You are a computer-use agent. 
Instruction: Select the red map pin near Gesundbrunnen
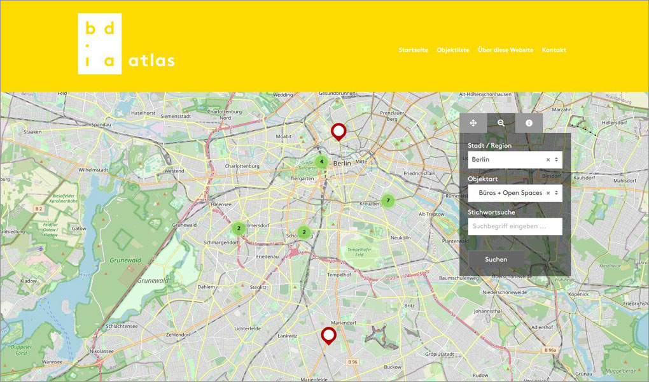click(x=338, y=131)
